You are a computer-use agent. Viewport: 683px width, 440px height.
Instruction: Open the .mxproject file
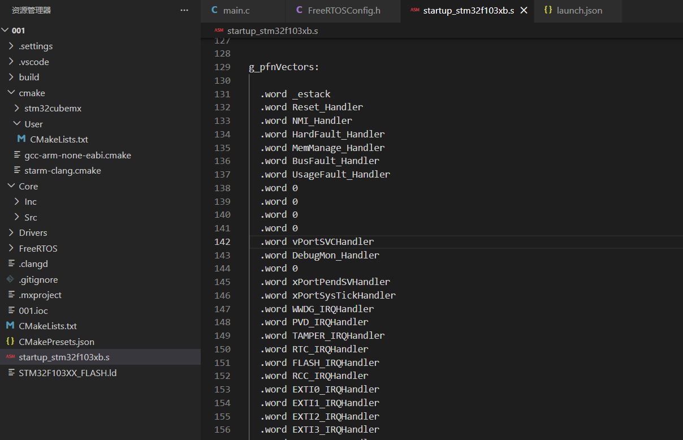40,295
